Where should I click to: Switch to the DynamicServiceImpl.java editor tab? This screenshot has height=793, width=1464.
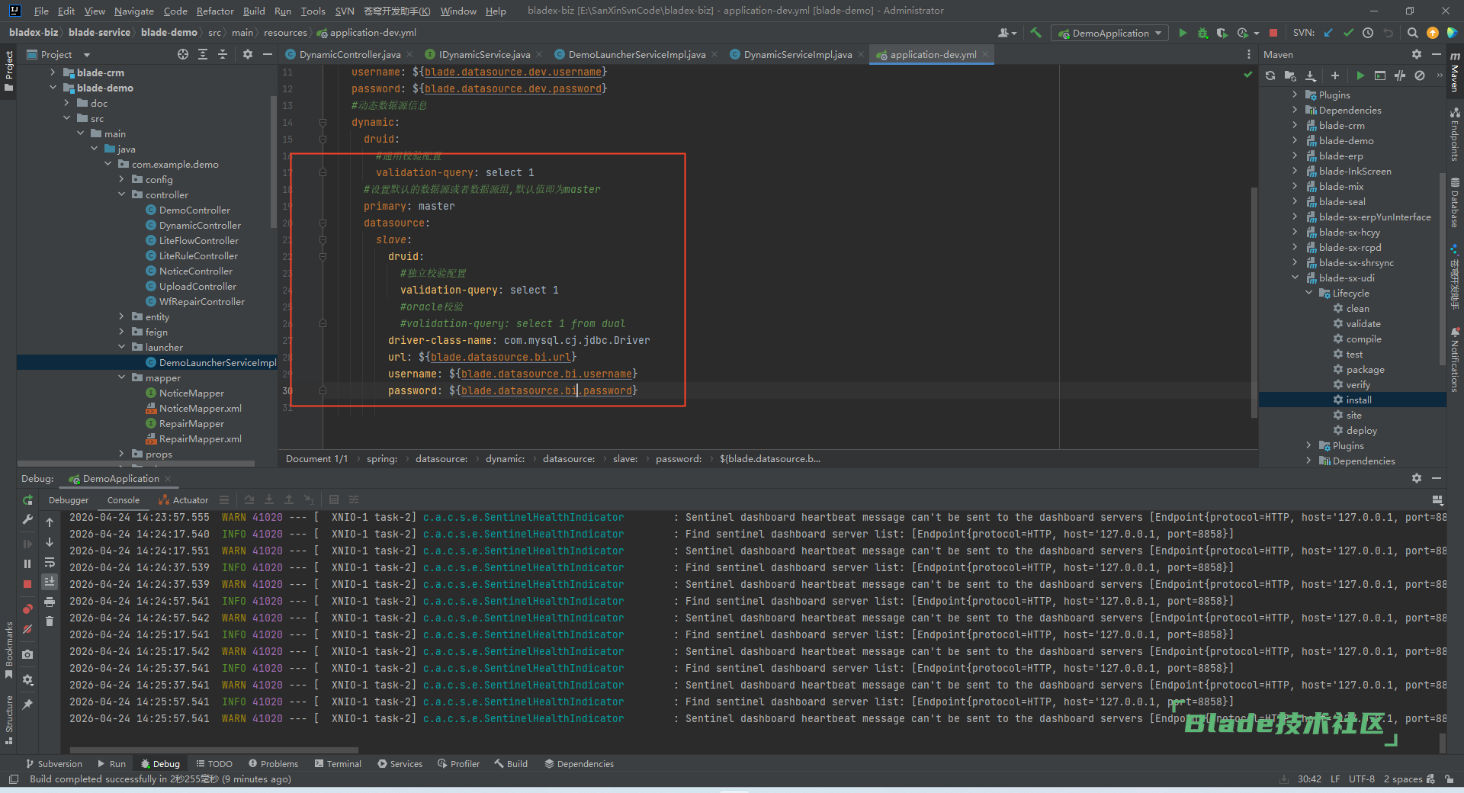(x=797, y=55)
